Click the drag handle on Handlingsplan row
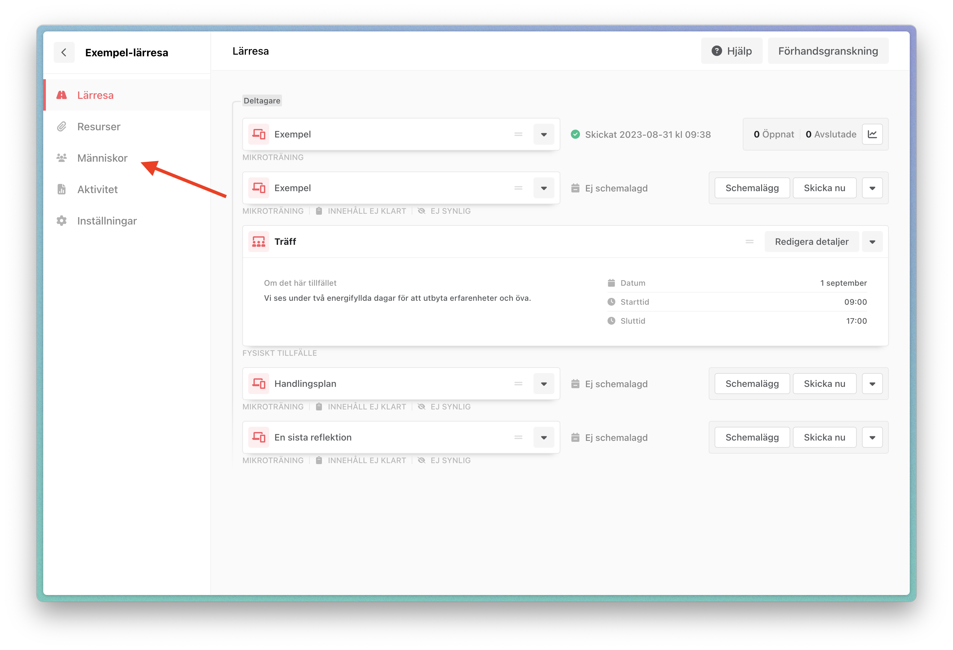 (518, 384)
